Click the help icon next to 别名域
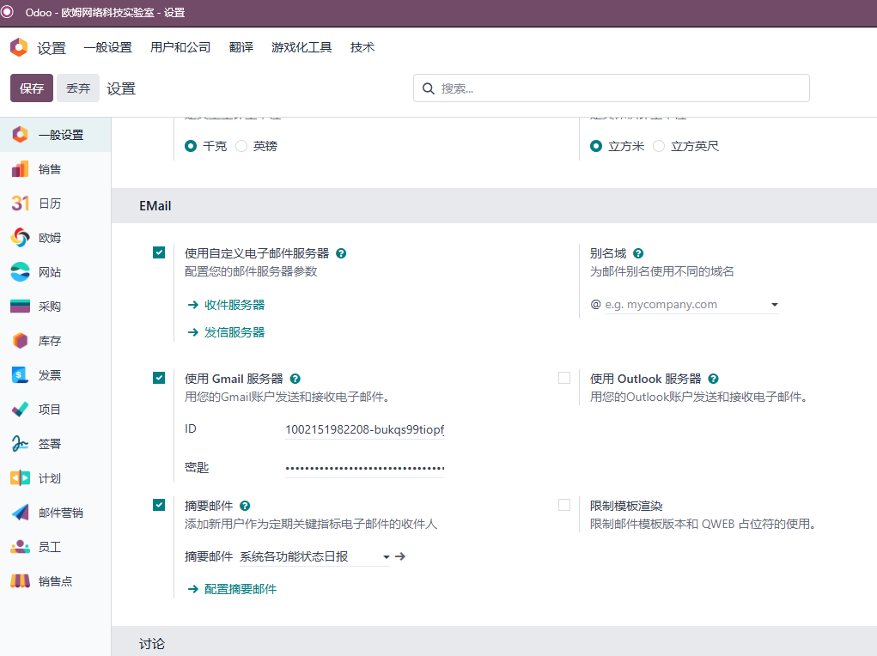877x656 pixels. [638, 253]
